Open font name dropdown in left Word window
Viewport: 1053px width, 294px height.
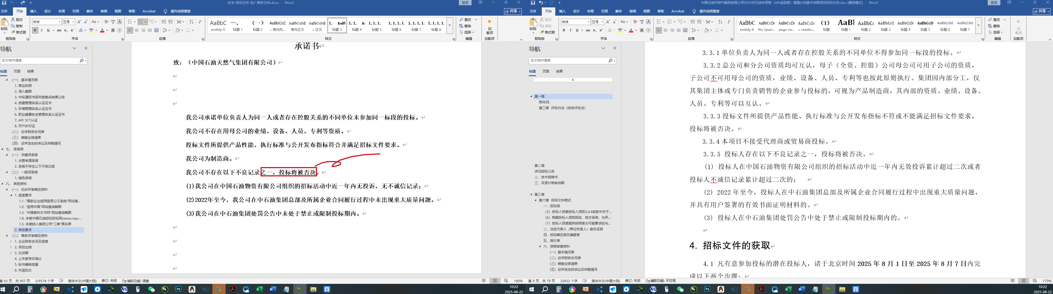click(60, 22)
